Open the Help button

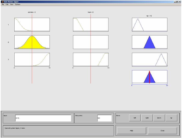point(131,131)
